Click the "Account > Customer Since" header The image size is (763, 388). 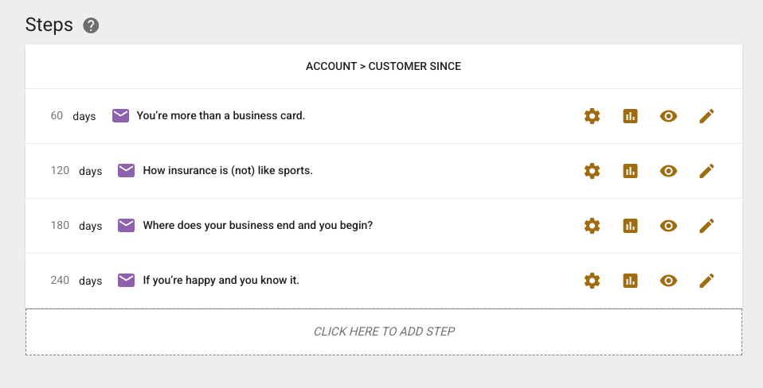[383, 67]
